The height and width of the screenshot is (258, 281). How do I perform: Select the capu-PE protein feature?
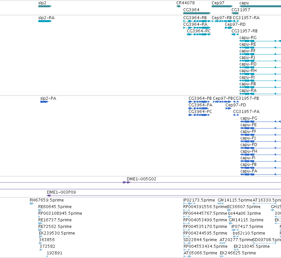coord(261,129)
